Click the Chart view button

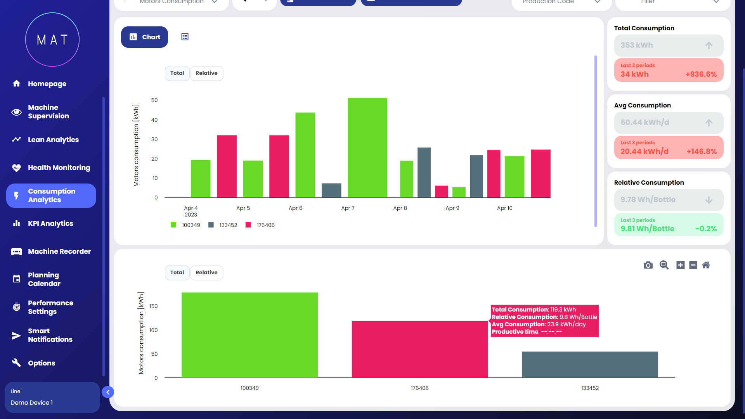[144, 37]
